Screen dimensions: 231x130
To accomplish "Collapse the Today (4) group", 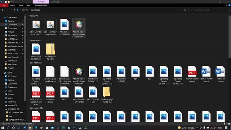I will point(29,16).
